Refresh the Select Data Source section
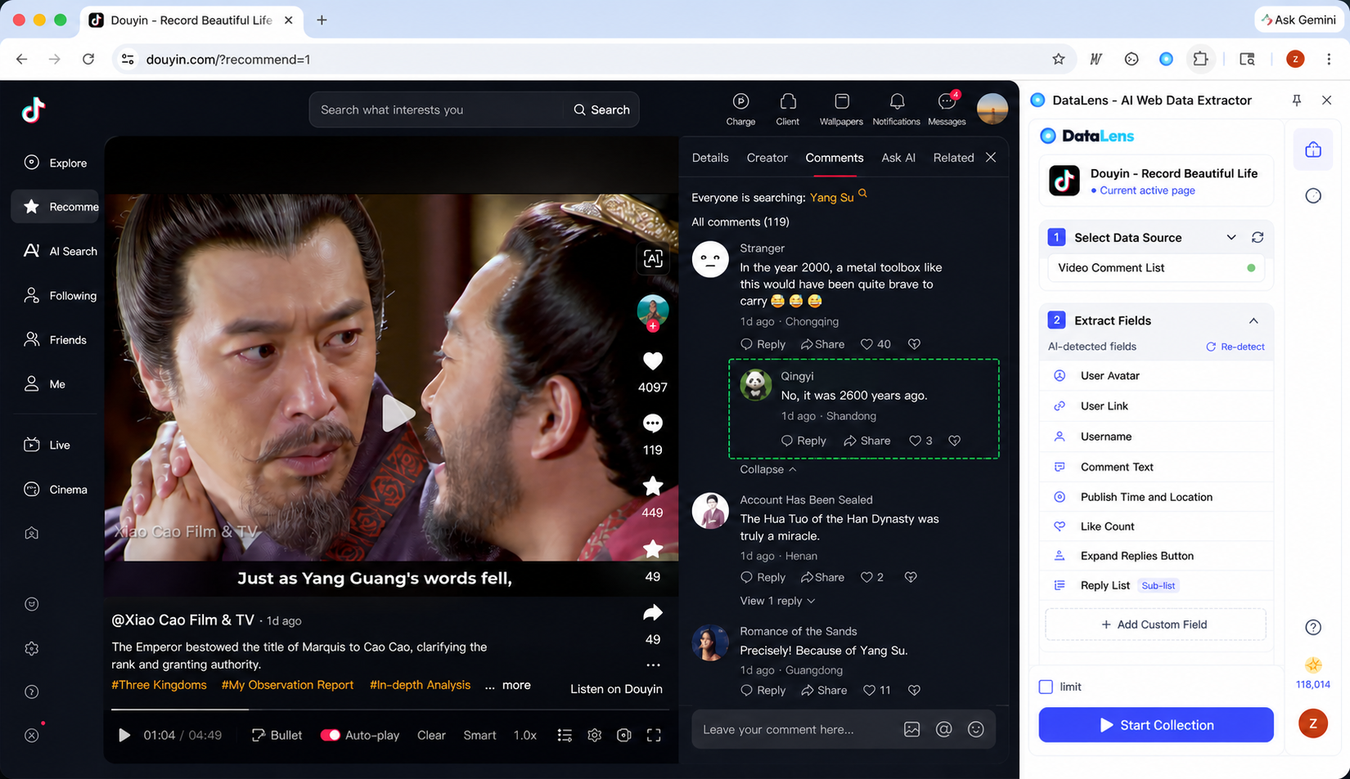Viewport: 1350px width, 779px height. click(x=1258, y=237)
